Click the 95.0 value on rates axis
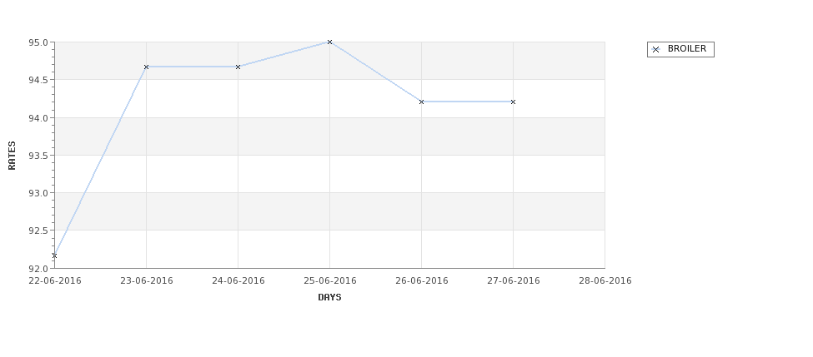Viewport: 813px width, 357px height. pyautogui.click(x=38, y=42)
